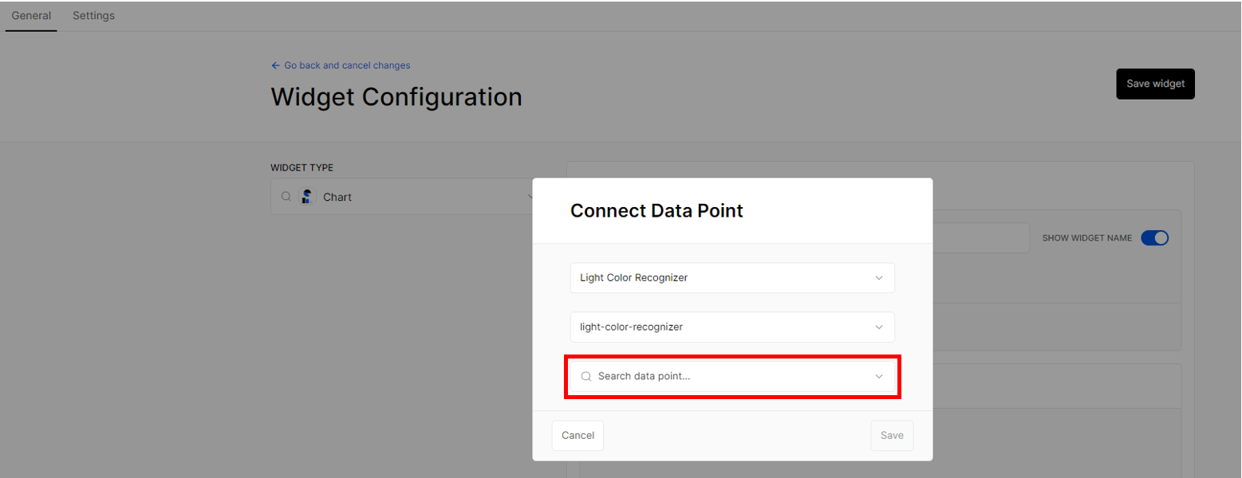1242x478 pixels.
Task: Click the chevron beside Chart widget type
Action: pos(530,197)
